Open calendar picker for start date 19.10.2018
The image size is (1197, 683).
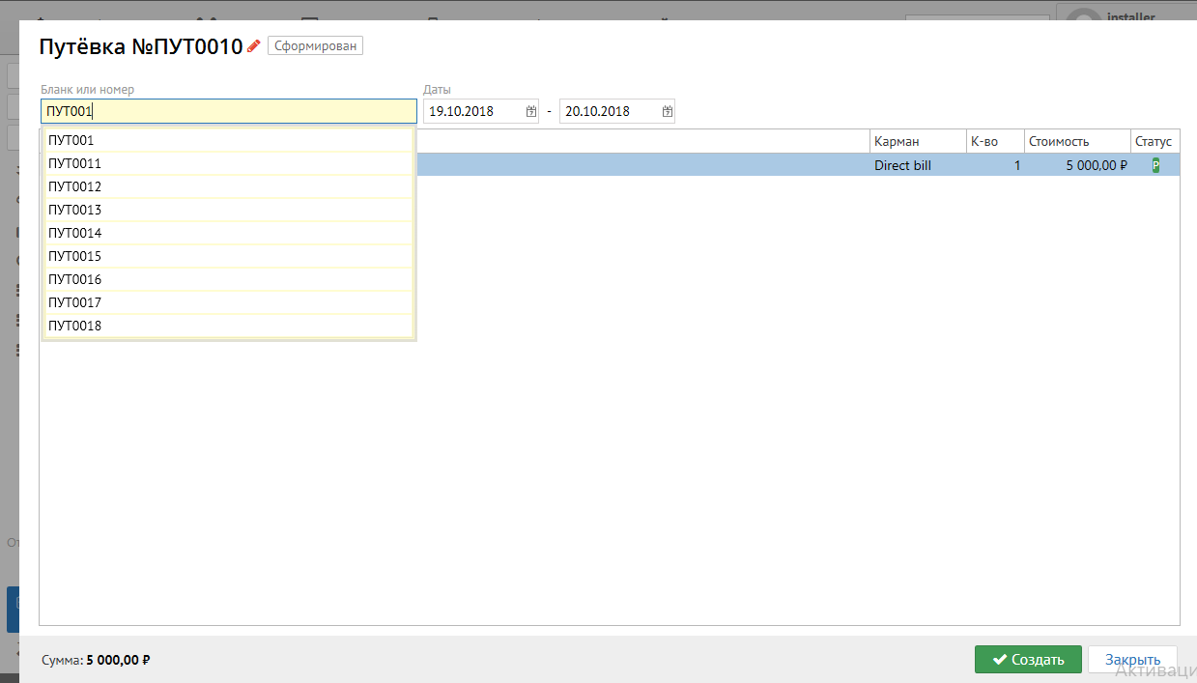530,111
